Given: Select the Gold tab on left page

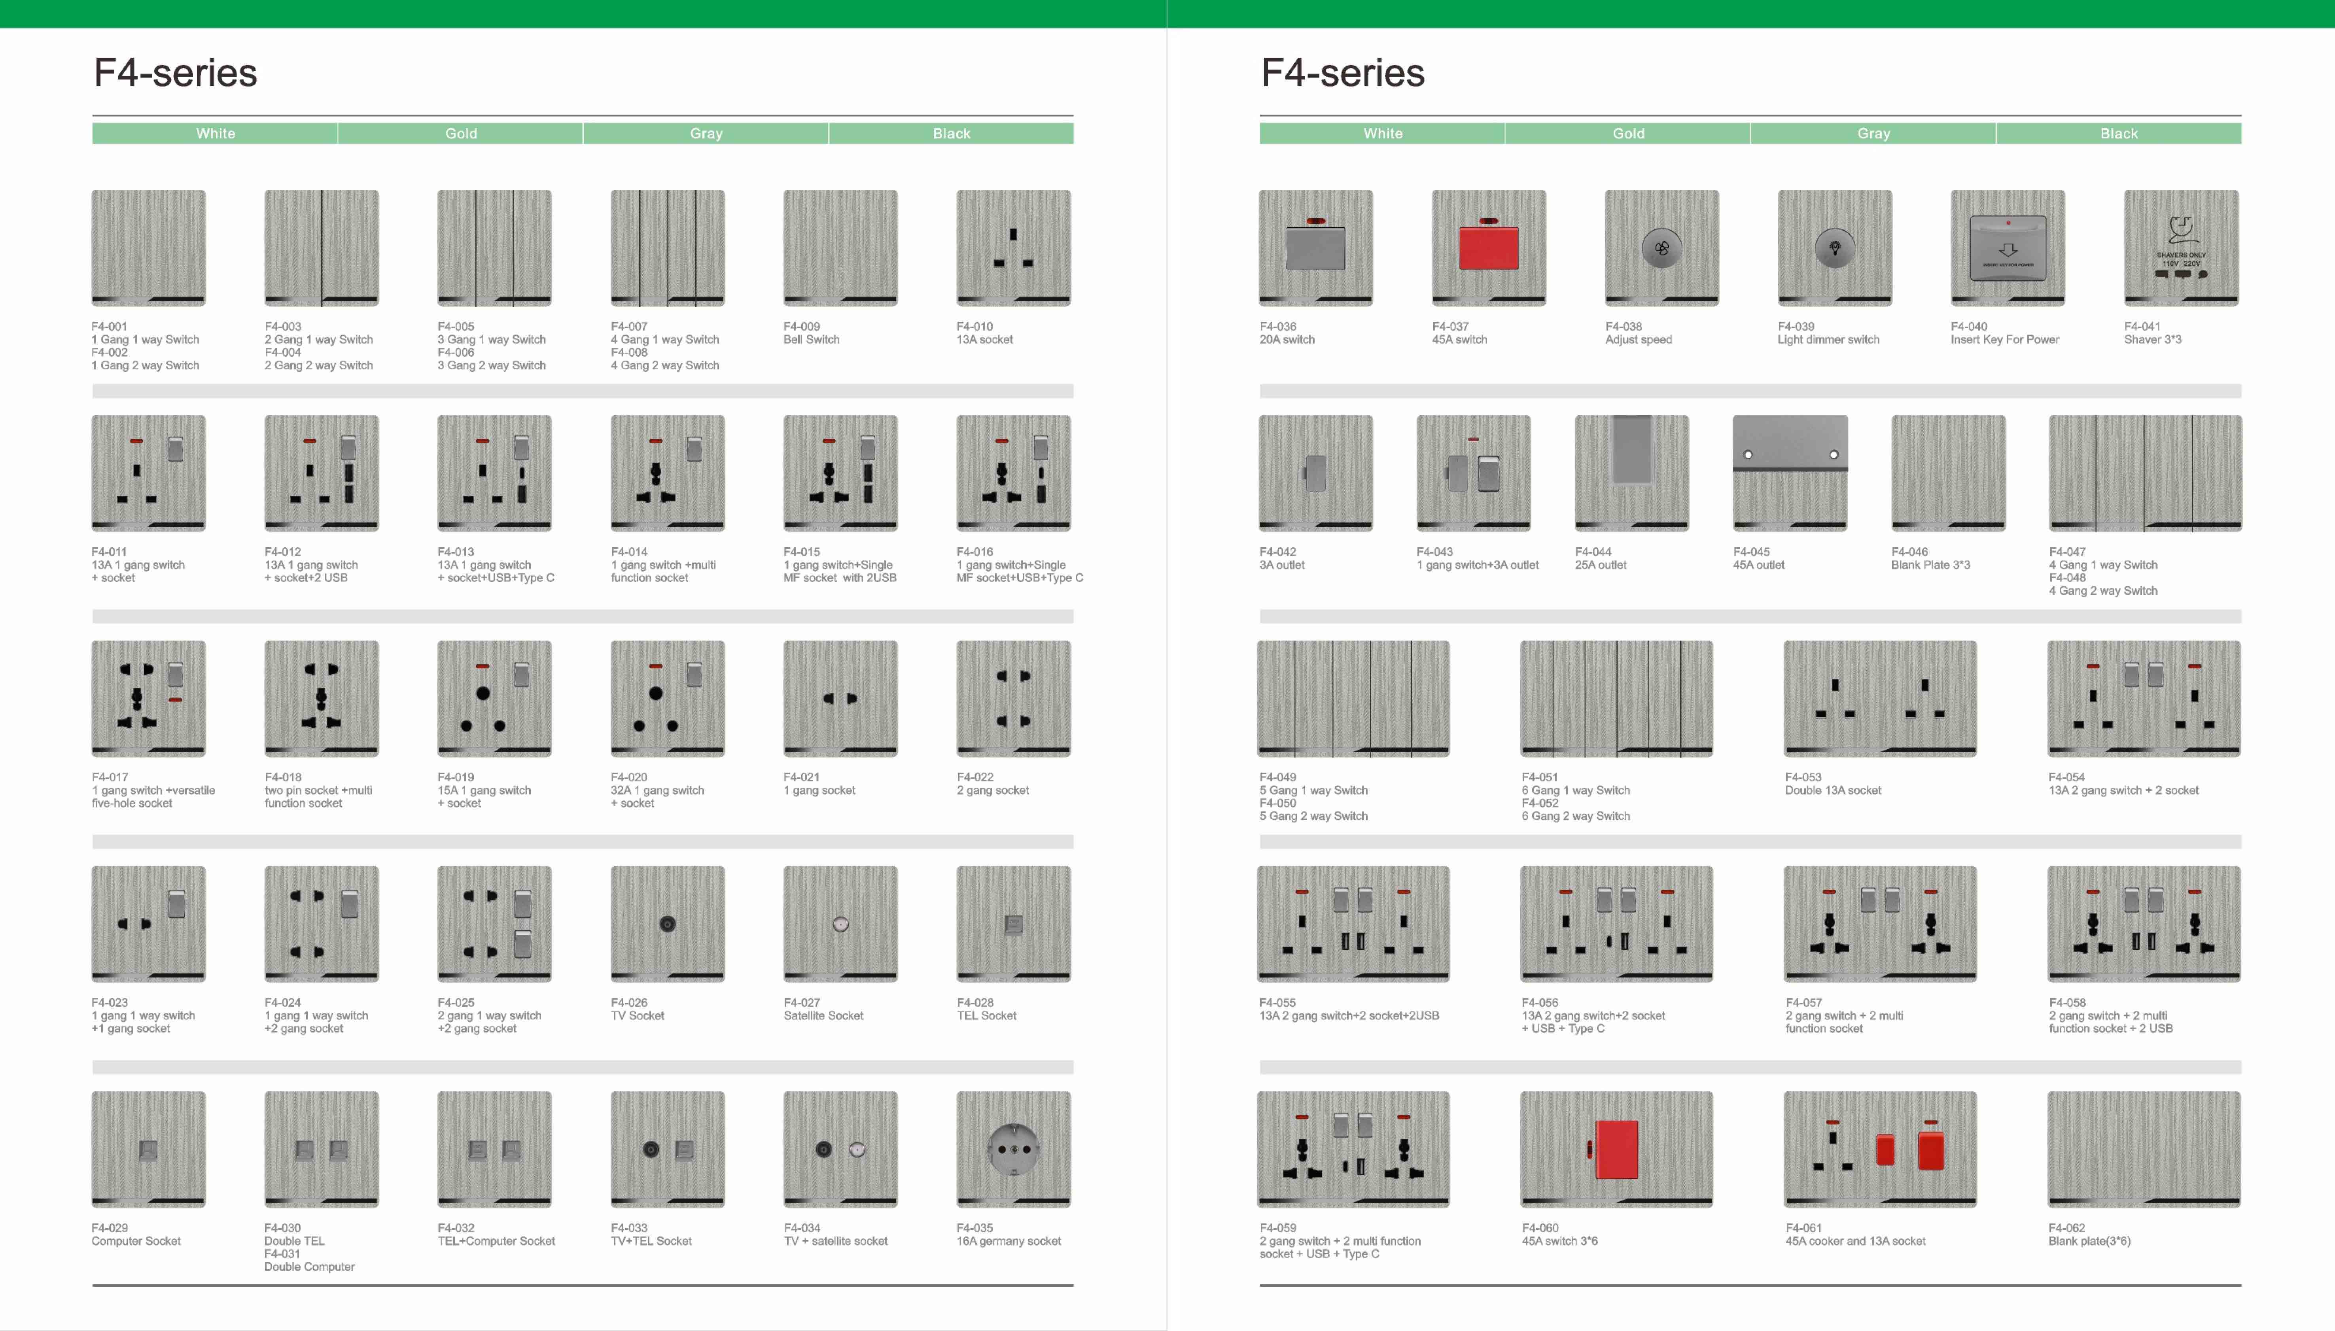Looking at the screenshot, I should [x=461, y=134].
